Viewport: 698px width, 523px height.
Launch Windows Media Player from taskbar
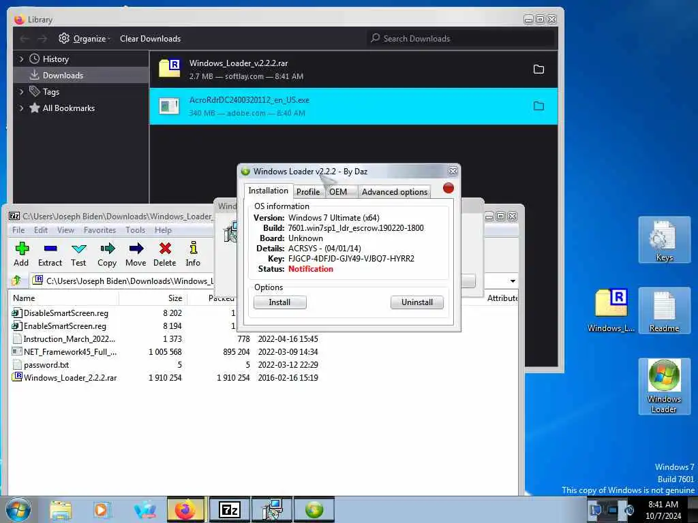pos(102,509)
